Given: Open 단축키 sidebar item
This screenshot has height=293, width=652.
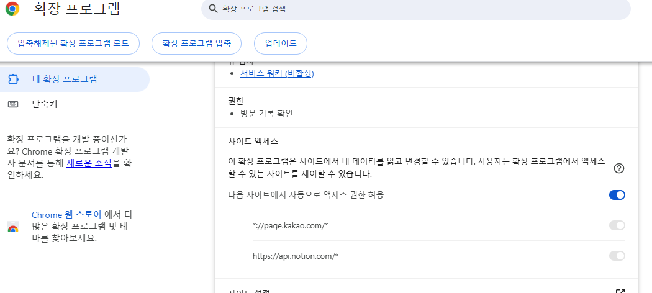Looking at the screenshot, I should (75, 104).
